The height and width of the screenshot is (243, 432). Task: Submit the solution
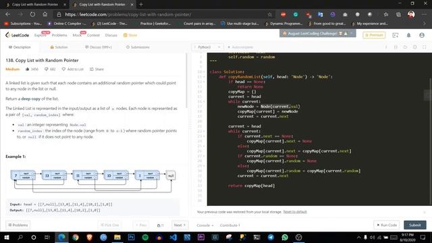(415, 225)
